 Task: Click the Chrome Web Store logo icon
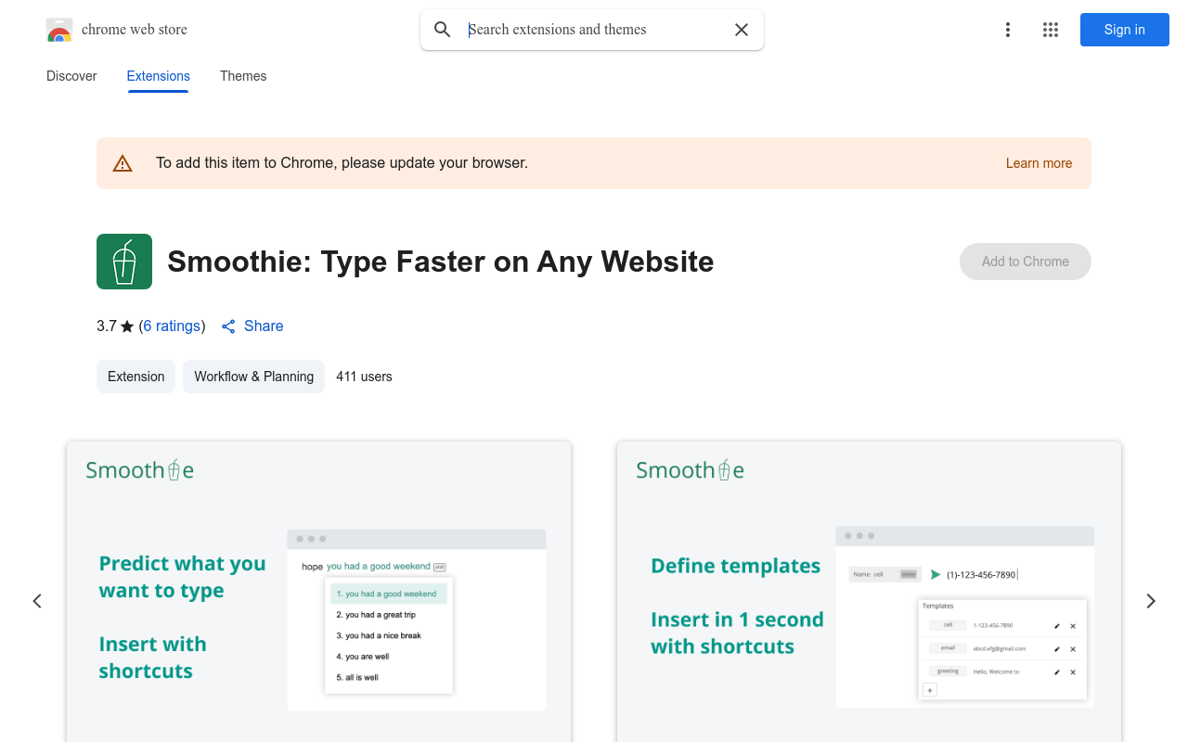tap(59, 30)
